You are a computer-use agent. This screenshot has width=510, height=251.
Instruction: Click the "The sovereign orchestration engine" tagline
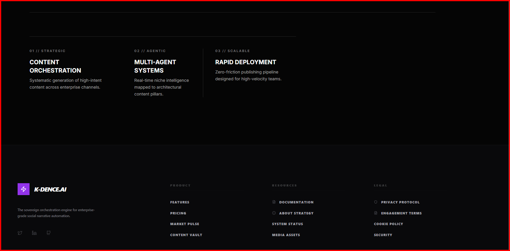point(56,213)
